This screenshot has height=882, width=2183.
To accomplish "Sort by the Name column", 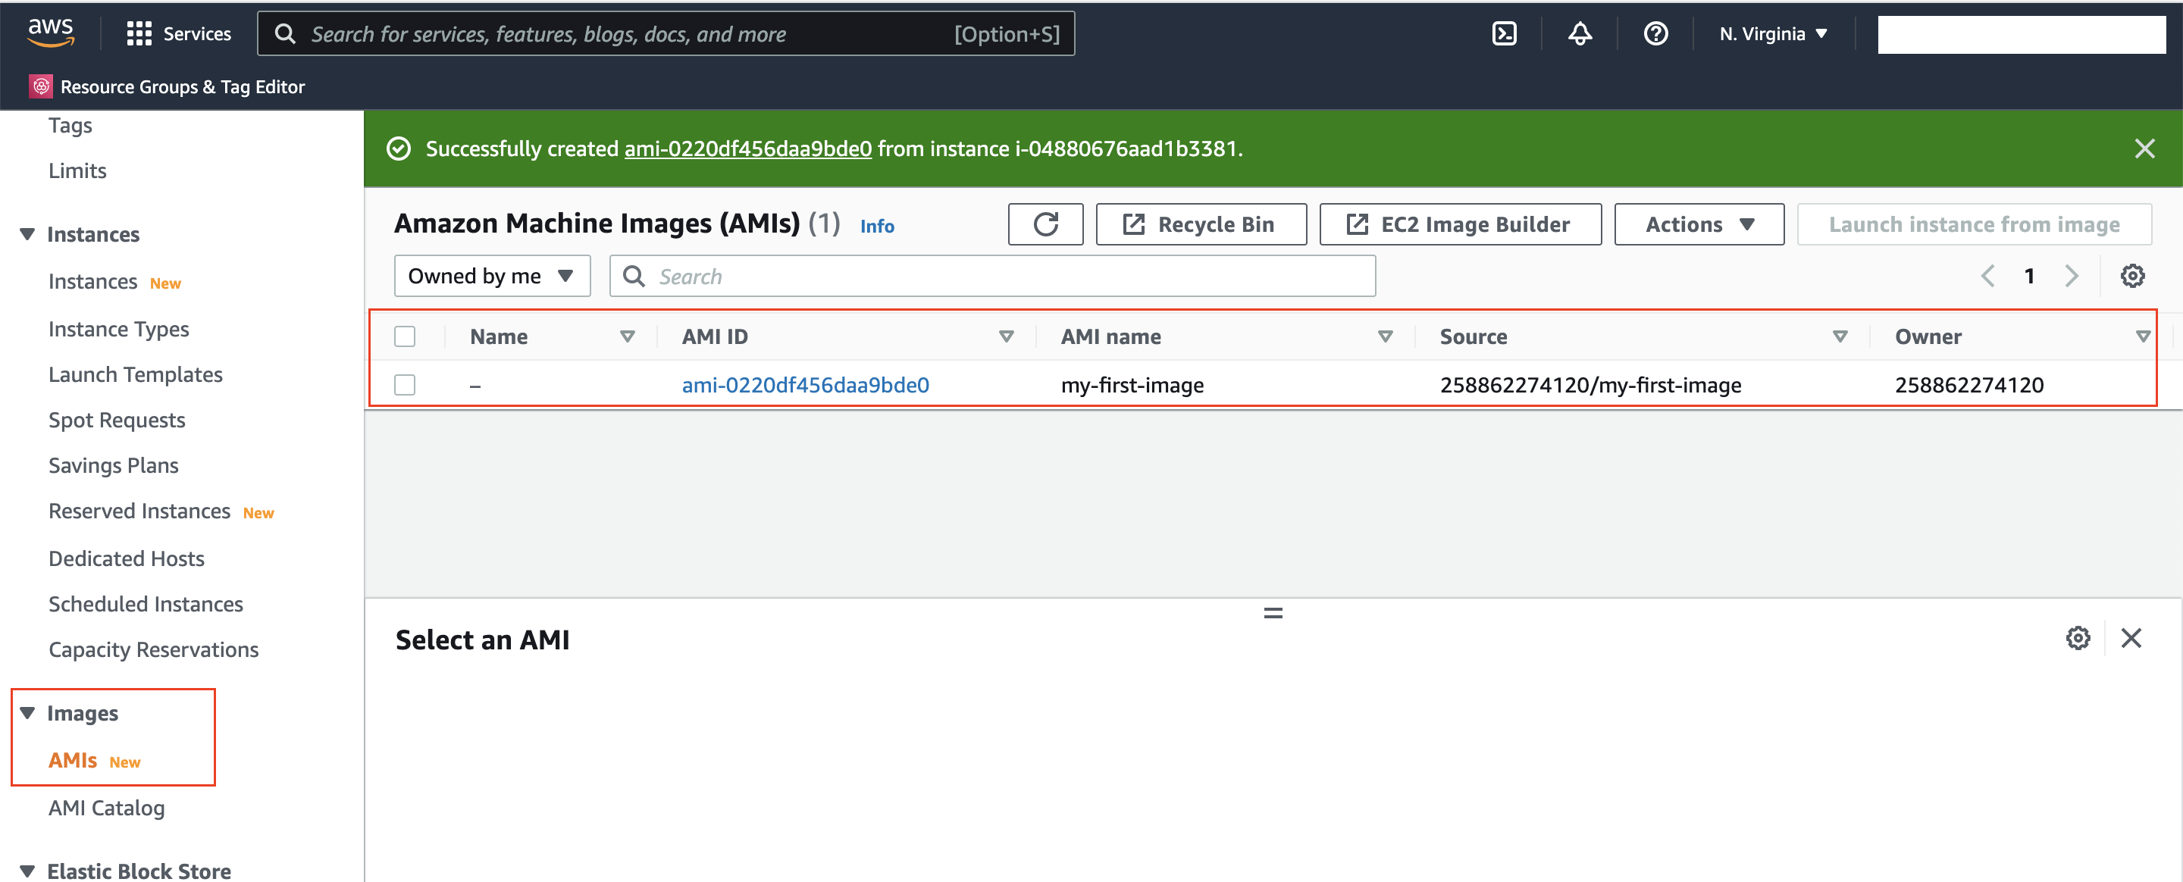I will [627, 336].
